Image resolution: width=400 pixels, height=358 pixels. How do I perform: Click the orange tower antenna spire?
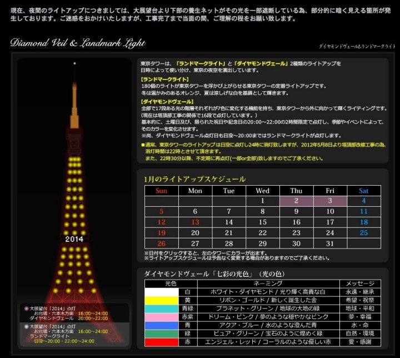[x=74, y=105]
